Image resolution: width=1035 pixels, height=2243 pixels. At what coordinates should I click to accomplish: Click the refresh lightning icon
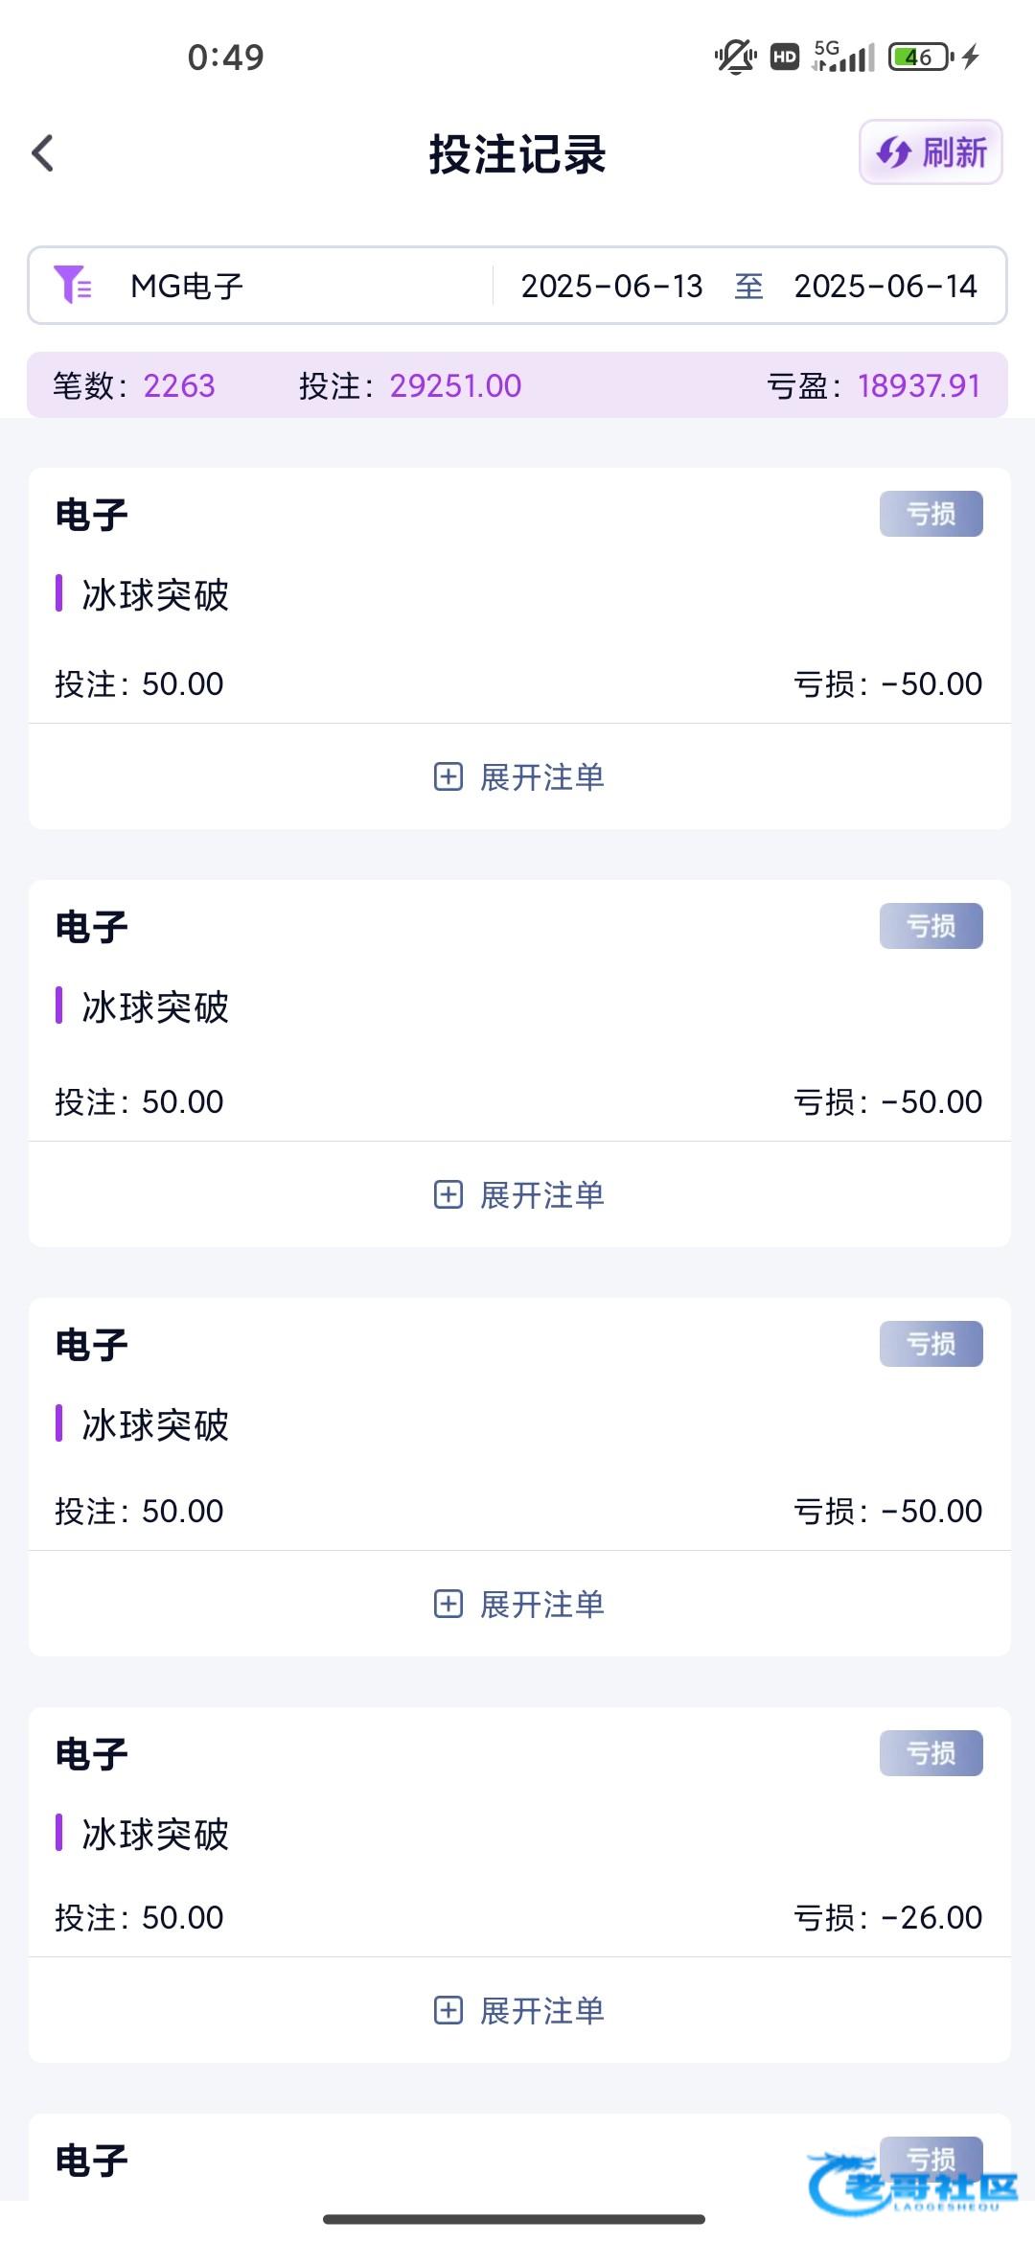coord(894,152)
